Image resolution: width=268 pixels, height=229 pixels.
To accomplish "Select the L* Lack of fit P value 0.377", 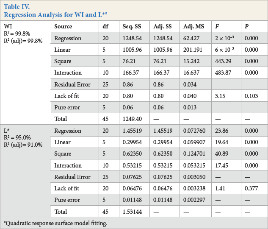I will click(251, 188).
